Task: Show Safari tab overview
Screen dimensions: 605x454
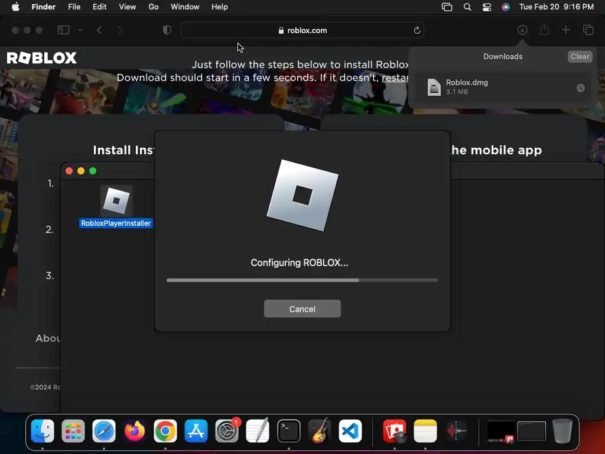Action: 588,30
